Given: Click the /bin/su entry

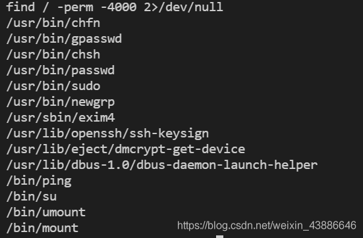Looking at the screenshot, I should (32, 197).
